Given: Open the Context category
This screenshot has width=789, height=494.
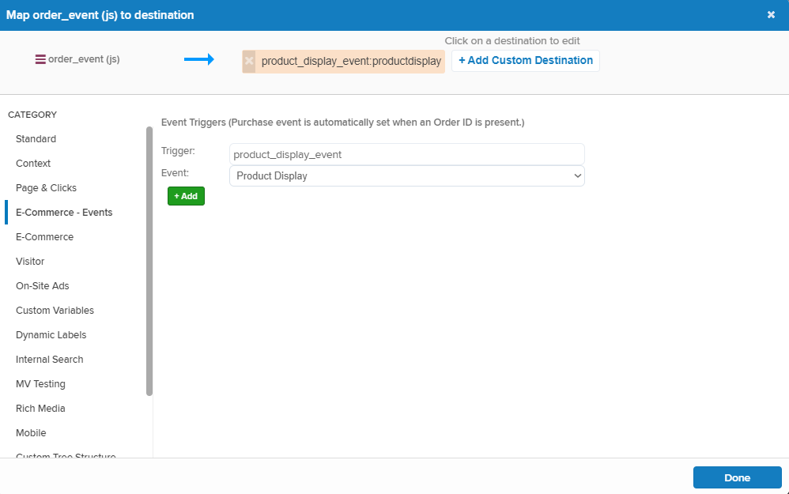Looking at the screenshot, I should [x=33, y=164].
